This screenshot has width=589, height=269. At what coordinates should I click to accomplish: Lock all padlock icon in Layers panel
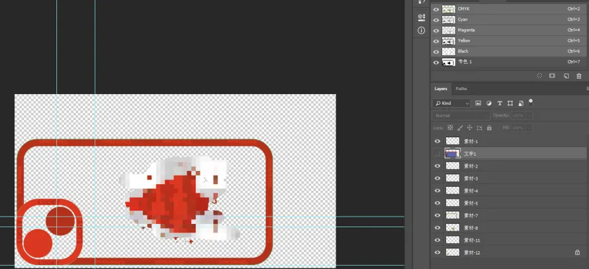(489, 128)
